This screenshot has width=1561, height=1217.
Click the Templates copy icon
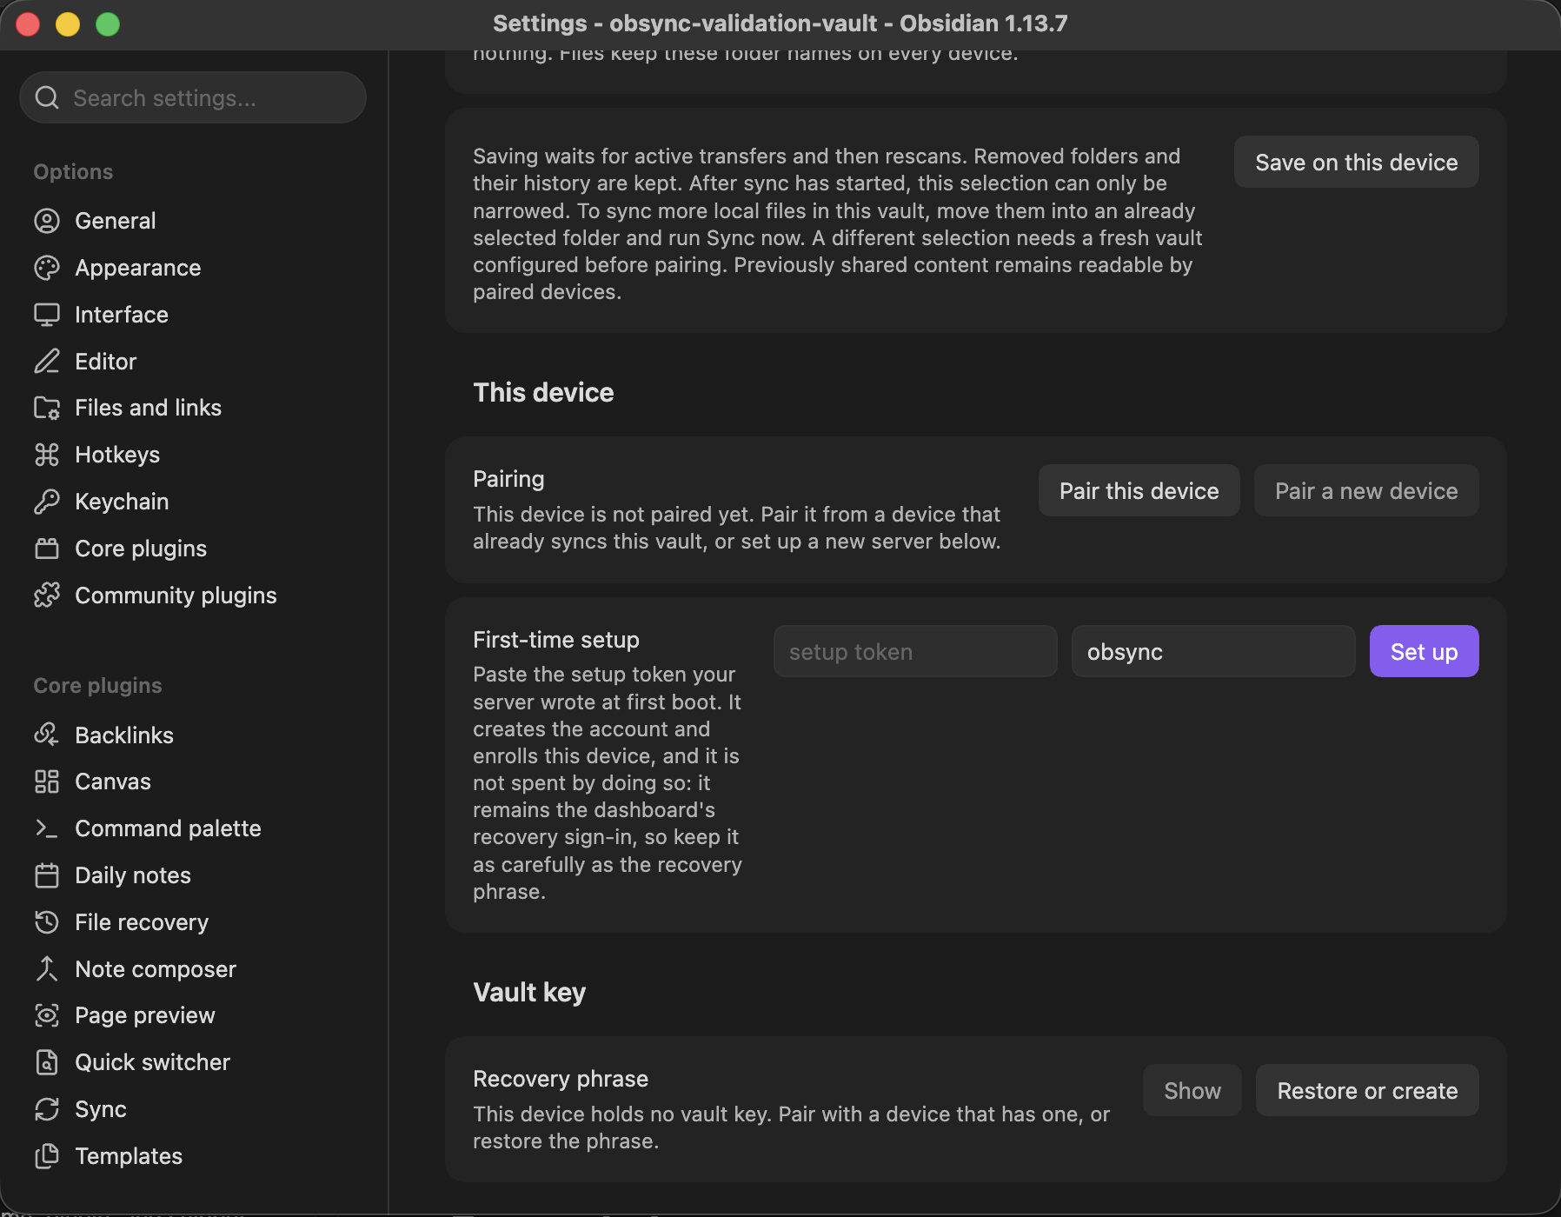47,1156
